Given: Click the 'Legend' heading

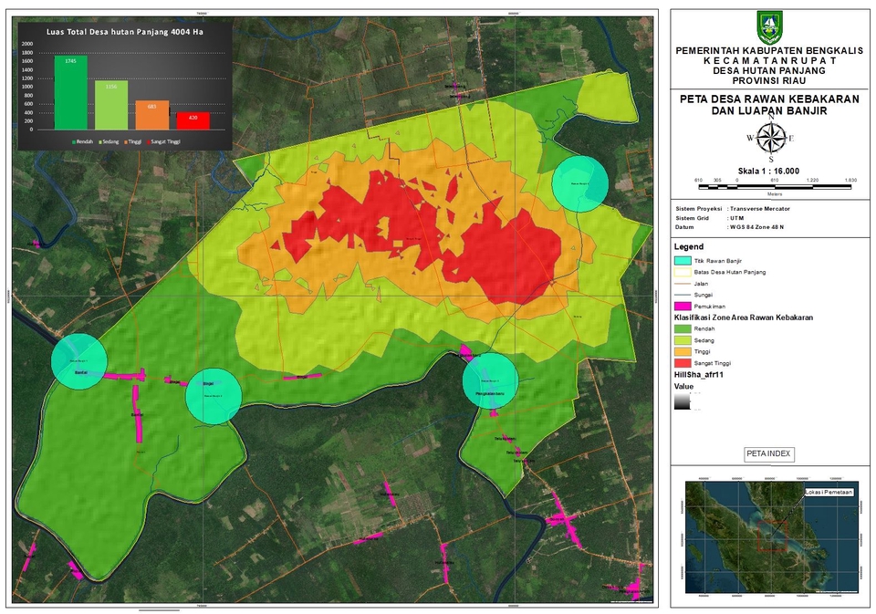Looking at the screenshot, I should pyautogui.click(x=689, y=246).
